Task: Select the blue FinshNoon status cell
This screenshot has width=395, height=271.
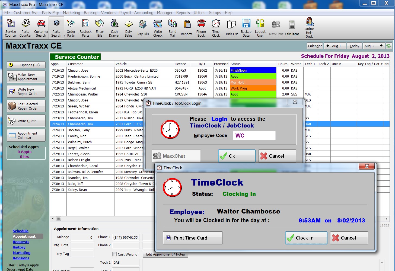Action: tap(253, 70)
